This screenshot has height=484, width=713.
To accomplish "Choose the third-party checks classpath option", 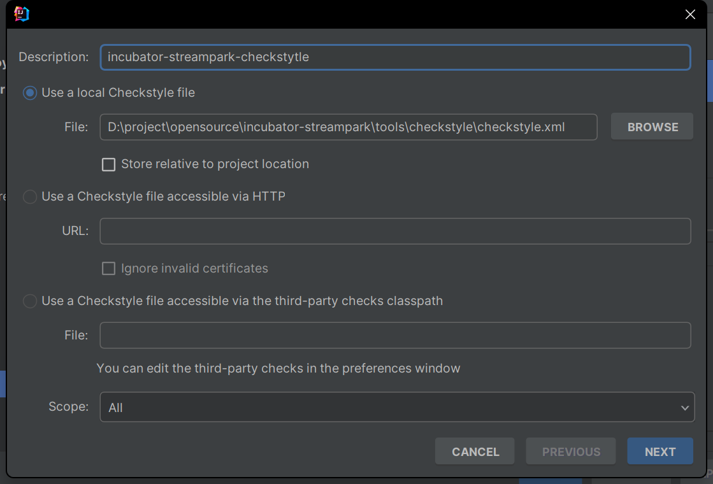I will [x=30, y=301].
